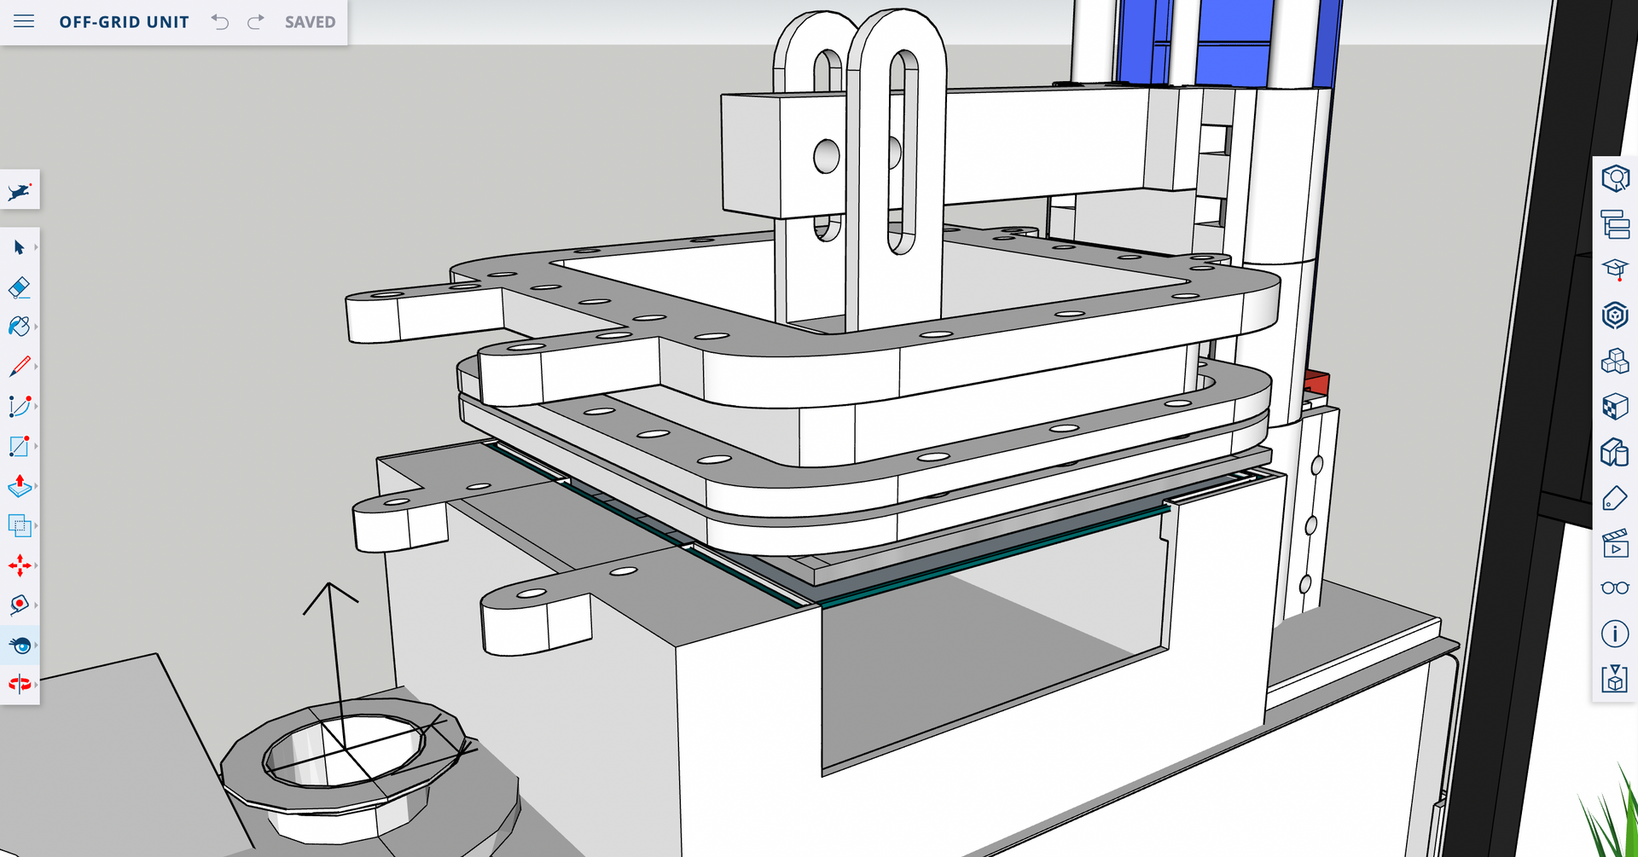Undo the last action
This screenshot has height=857, width=1638.
pyautogui.click(x=220, y=21)
